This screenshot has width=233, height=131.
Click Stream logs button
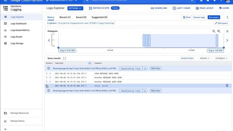[x=199, y=17]
